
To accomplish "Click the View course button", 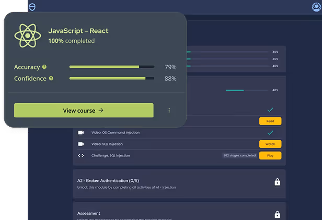I will (x=84, y=111).
